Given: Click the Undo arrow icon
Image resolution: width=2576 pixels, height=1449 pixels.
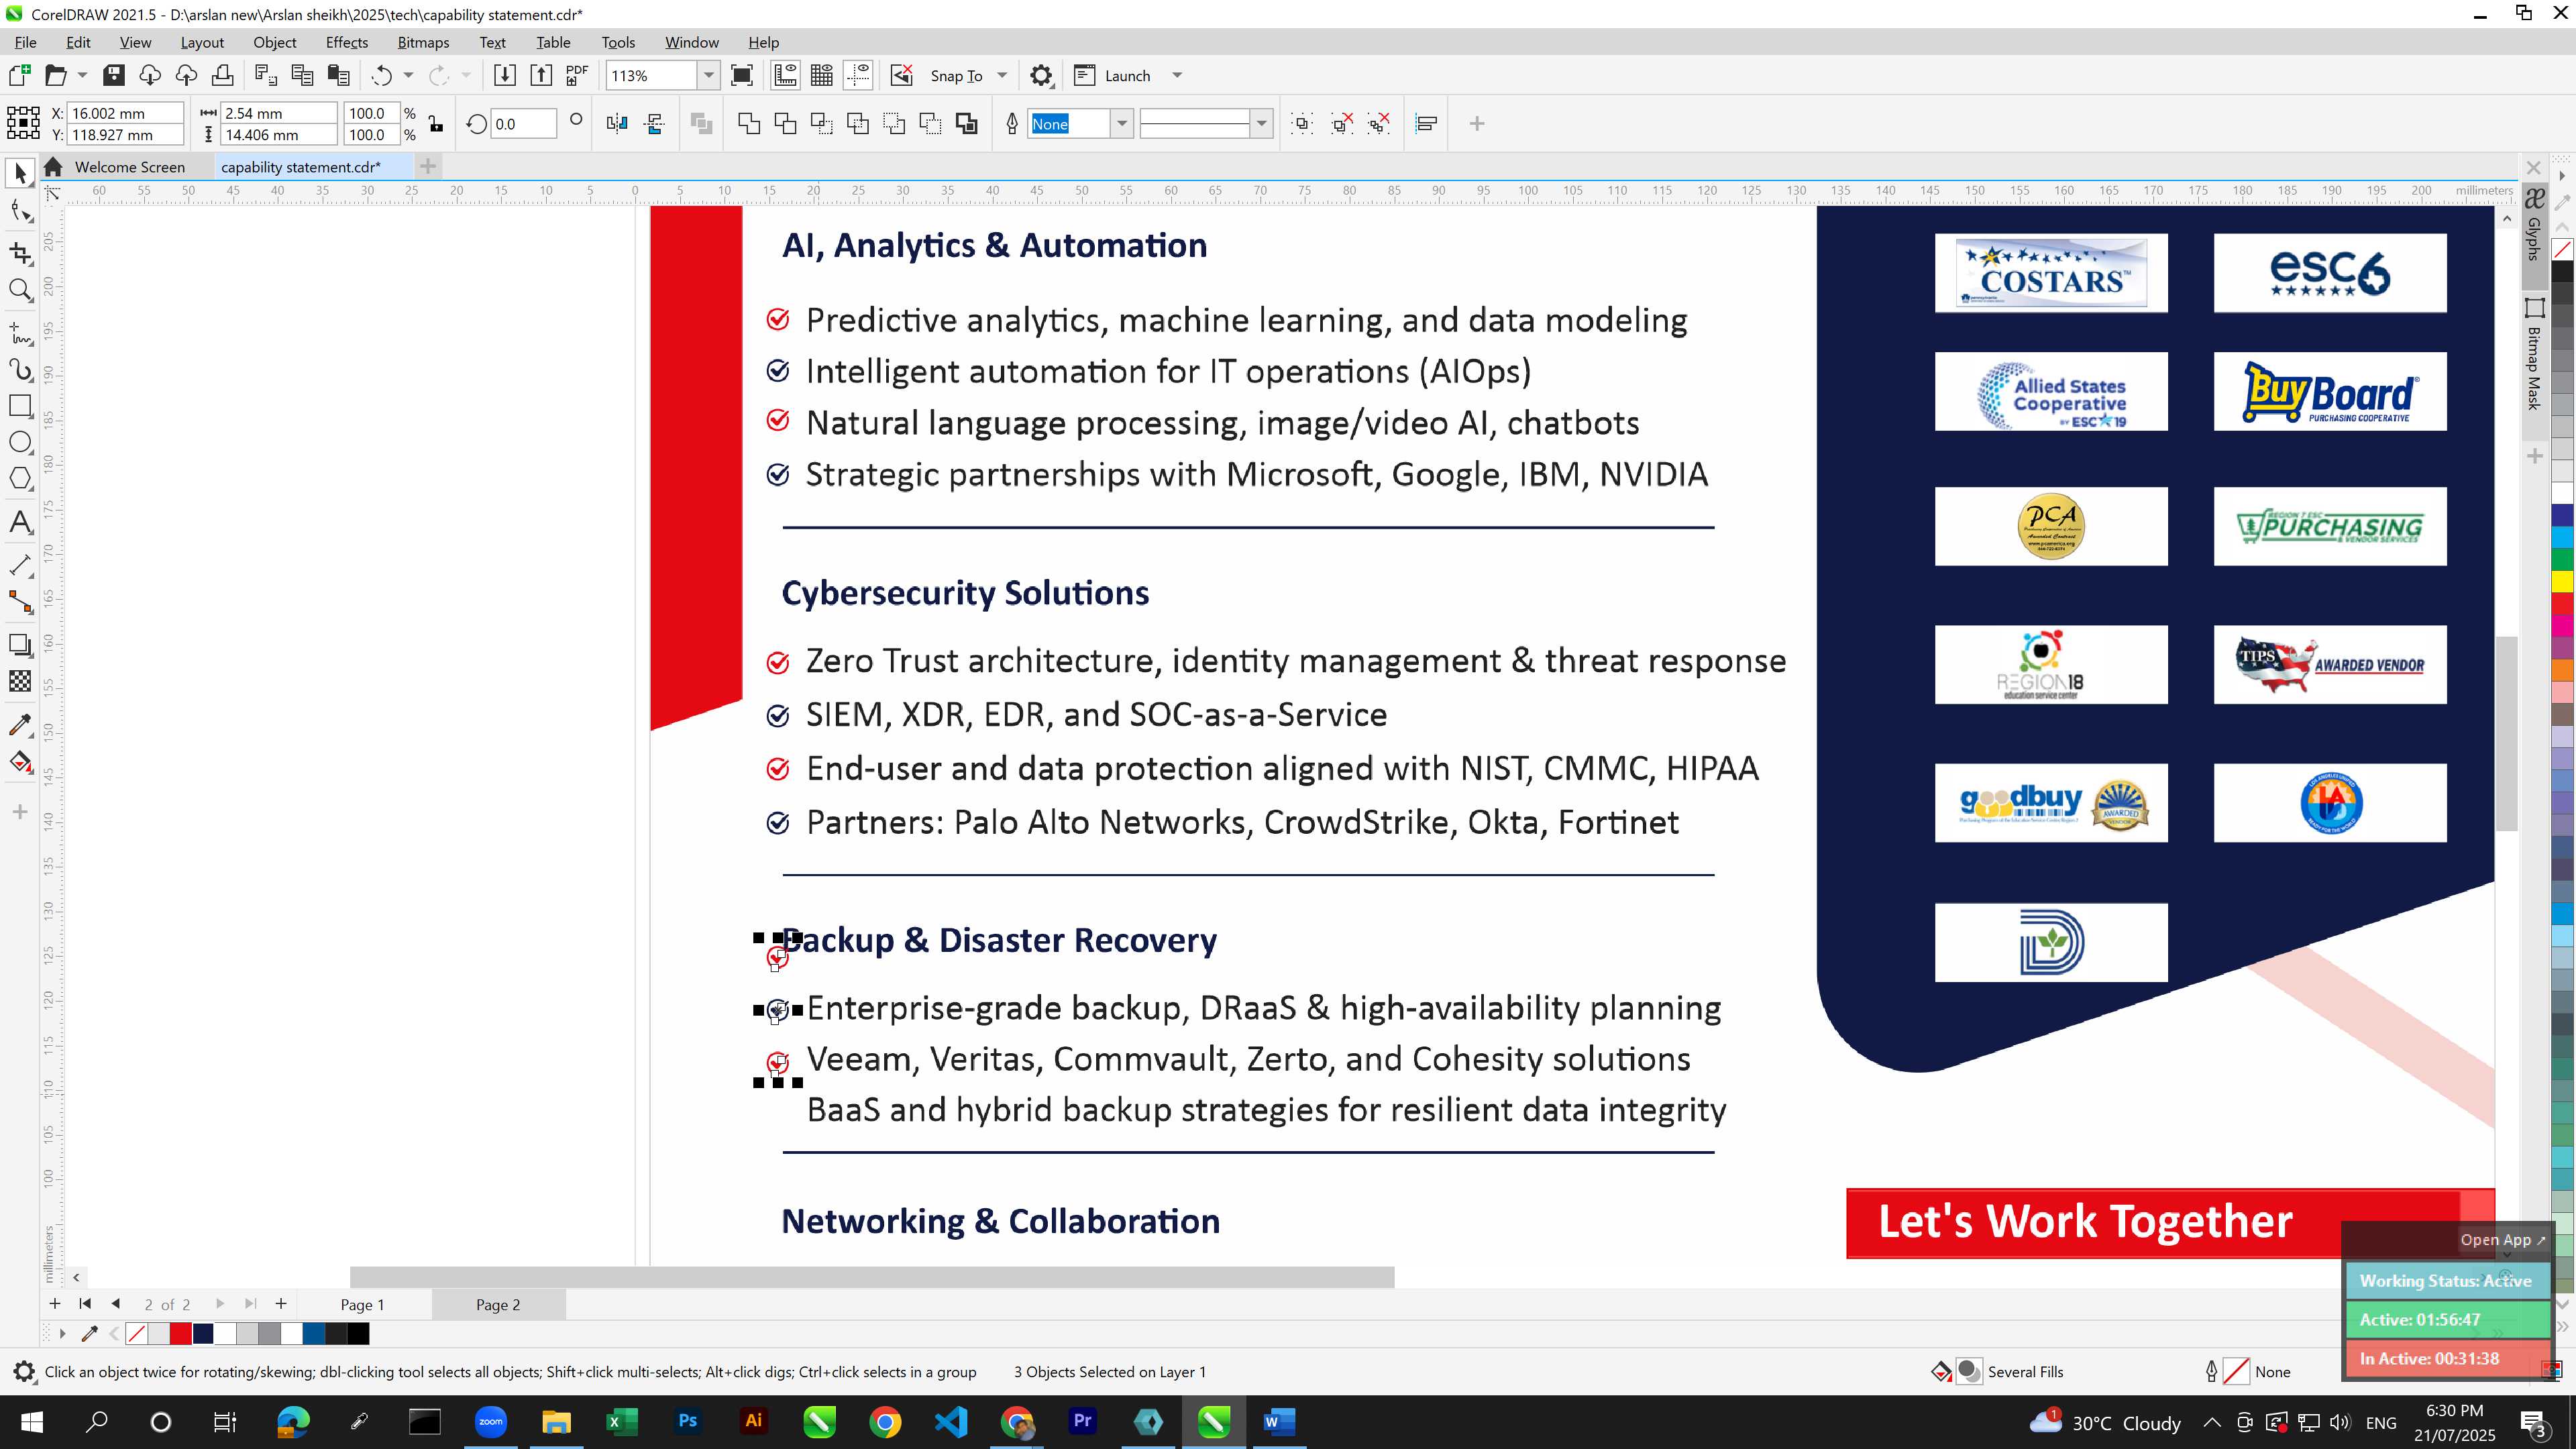Looking at the screenshot, I should coord(382,75).
